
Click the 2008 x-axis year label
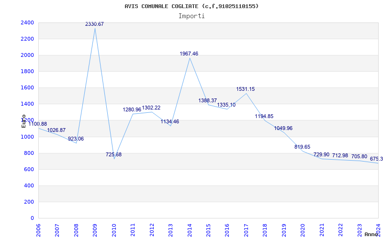click(x=76, y=230)
